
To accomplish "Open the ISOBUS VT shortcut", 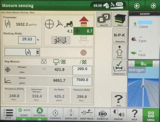I will coord(102,115).
